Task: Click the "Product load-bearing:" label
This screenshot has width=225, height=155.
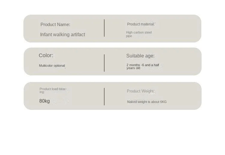Action: coord(53,89)
